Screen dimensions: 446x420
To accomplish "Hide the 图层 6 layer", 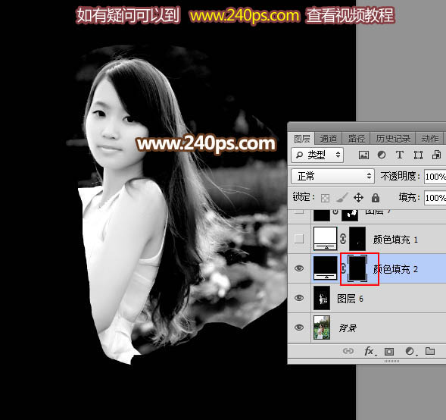I will 299,298.
